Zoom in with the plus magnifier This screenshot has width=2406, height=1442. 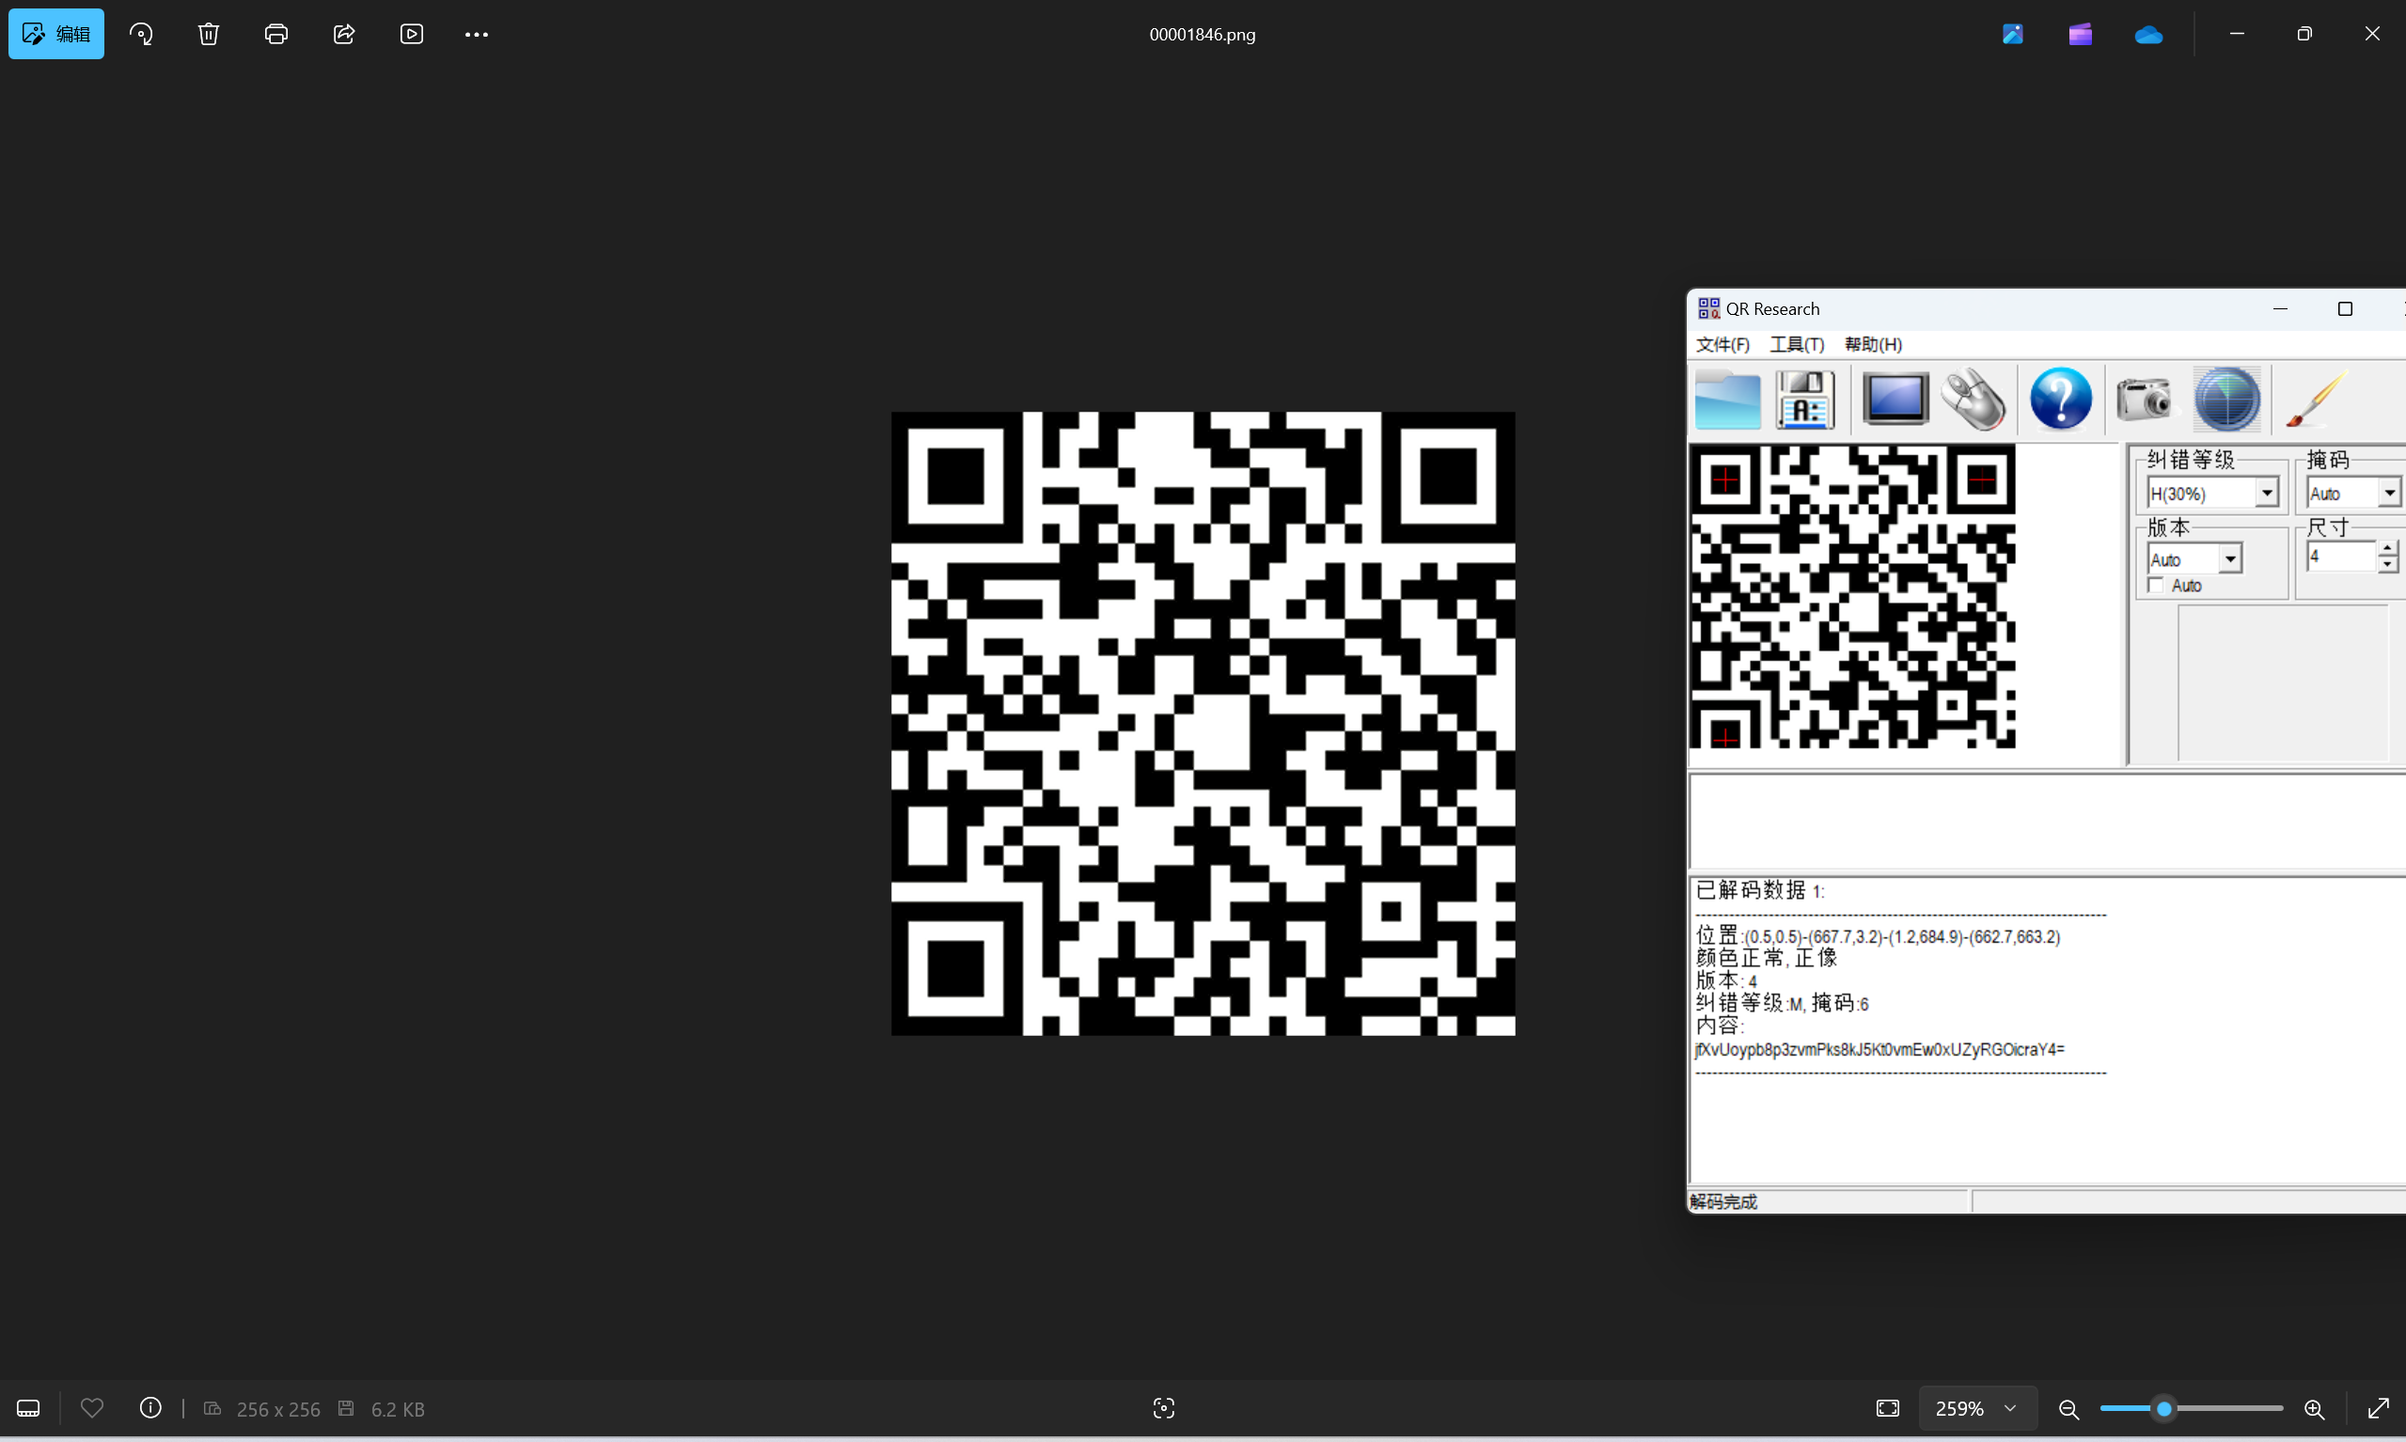pyautogui.click(x=2315, y=1408)
